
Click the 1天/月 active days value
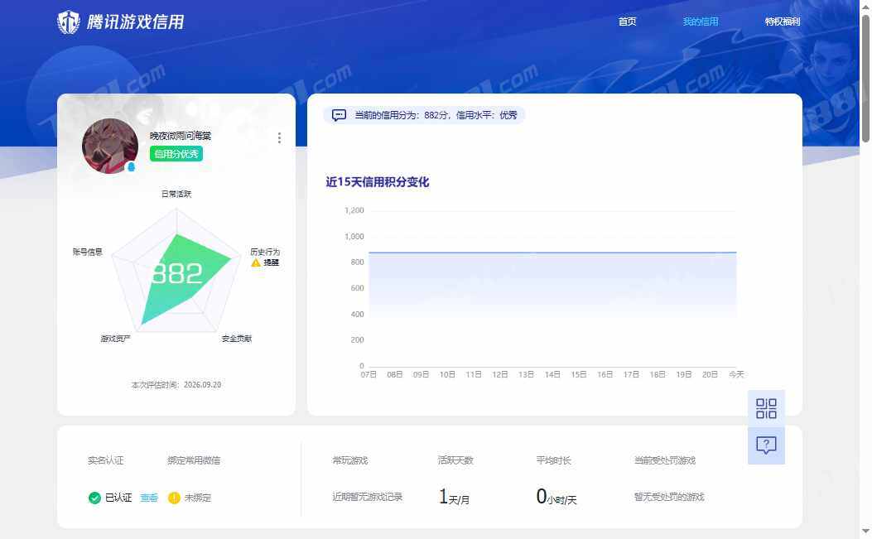tap(454, 496)
